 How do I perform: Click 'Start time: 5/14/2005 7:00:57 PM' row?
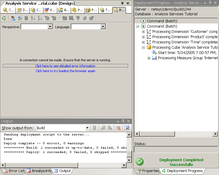187,53
